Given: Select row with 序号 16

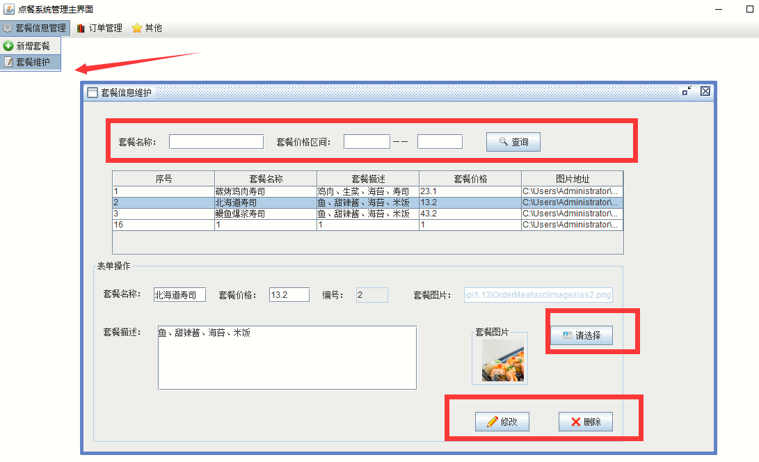Looking at the screenshot, I should (368, 225).
